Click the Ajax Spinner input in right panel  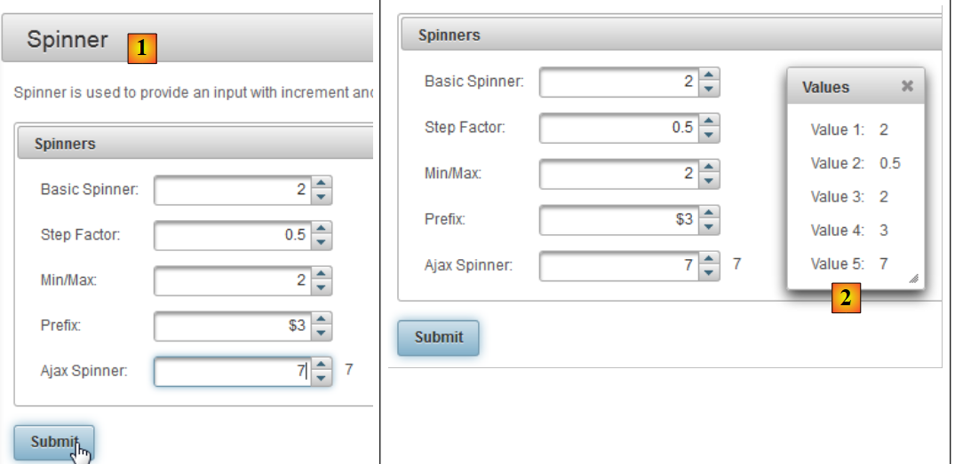coord(617,264)
